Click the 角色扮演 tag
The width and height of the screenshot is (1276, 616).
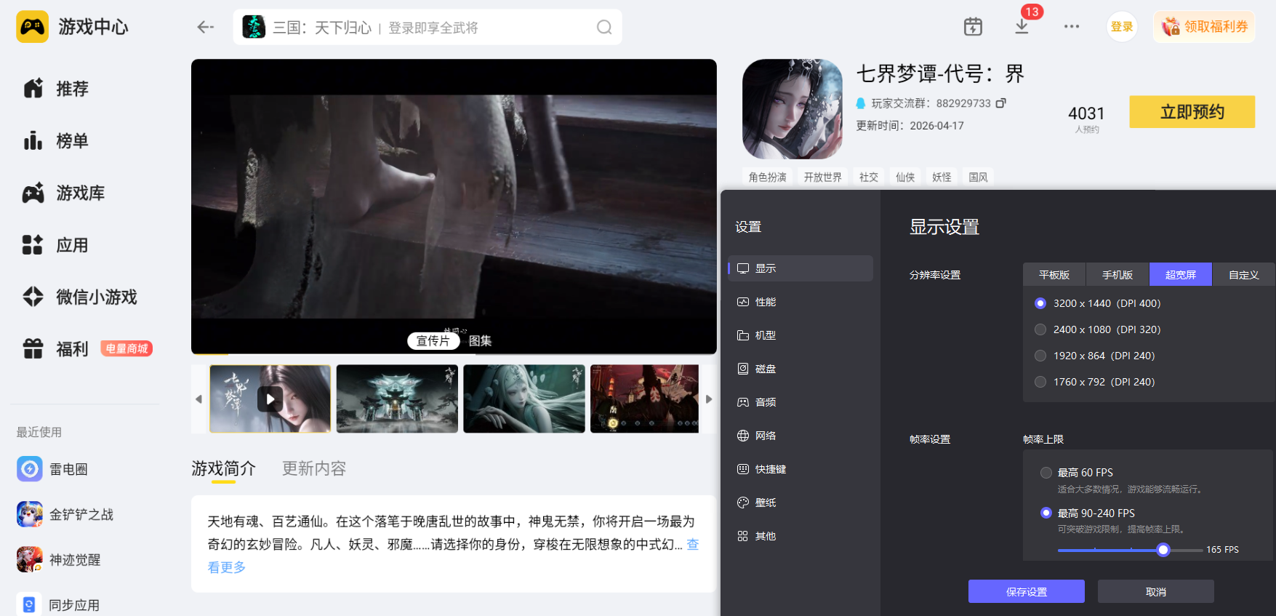[x=768, y=177]
